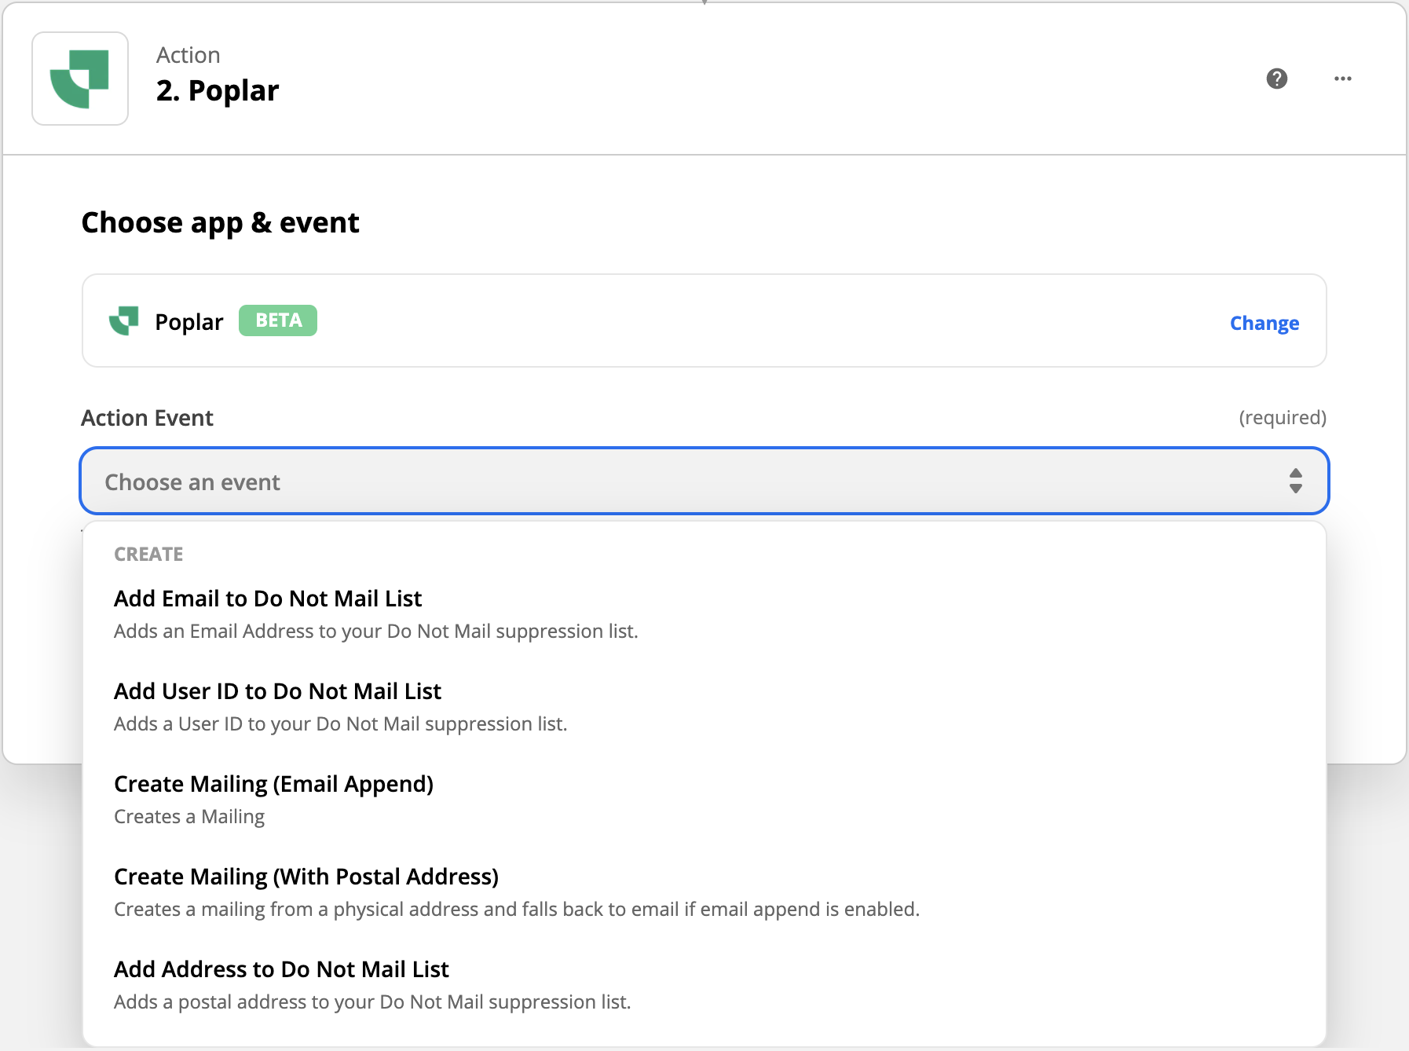
Task: Click the dropdown up-down arrows
Action: point(1295,481)
